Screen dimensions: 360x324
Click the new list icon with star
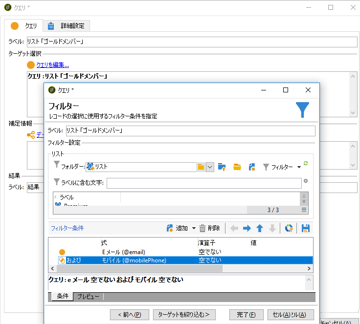pos(252,167)
